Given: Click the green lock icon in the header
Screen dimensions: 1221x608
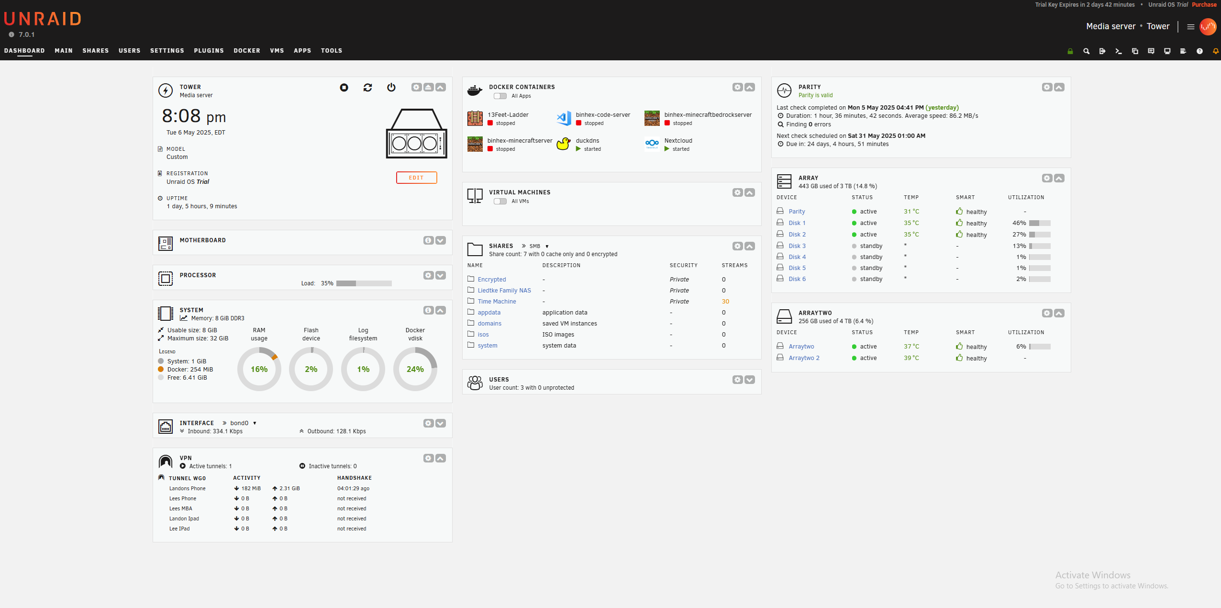Looking at the screenshot, I should [1070, 51].
